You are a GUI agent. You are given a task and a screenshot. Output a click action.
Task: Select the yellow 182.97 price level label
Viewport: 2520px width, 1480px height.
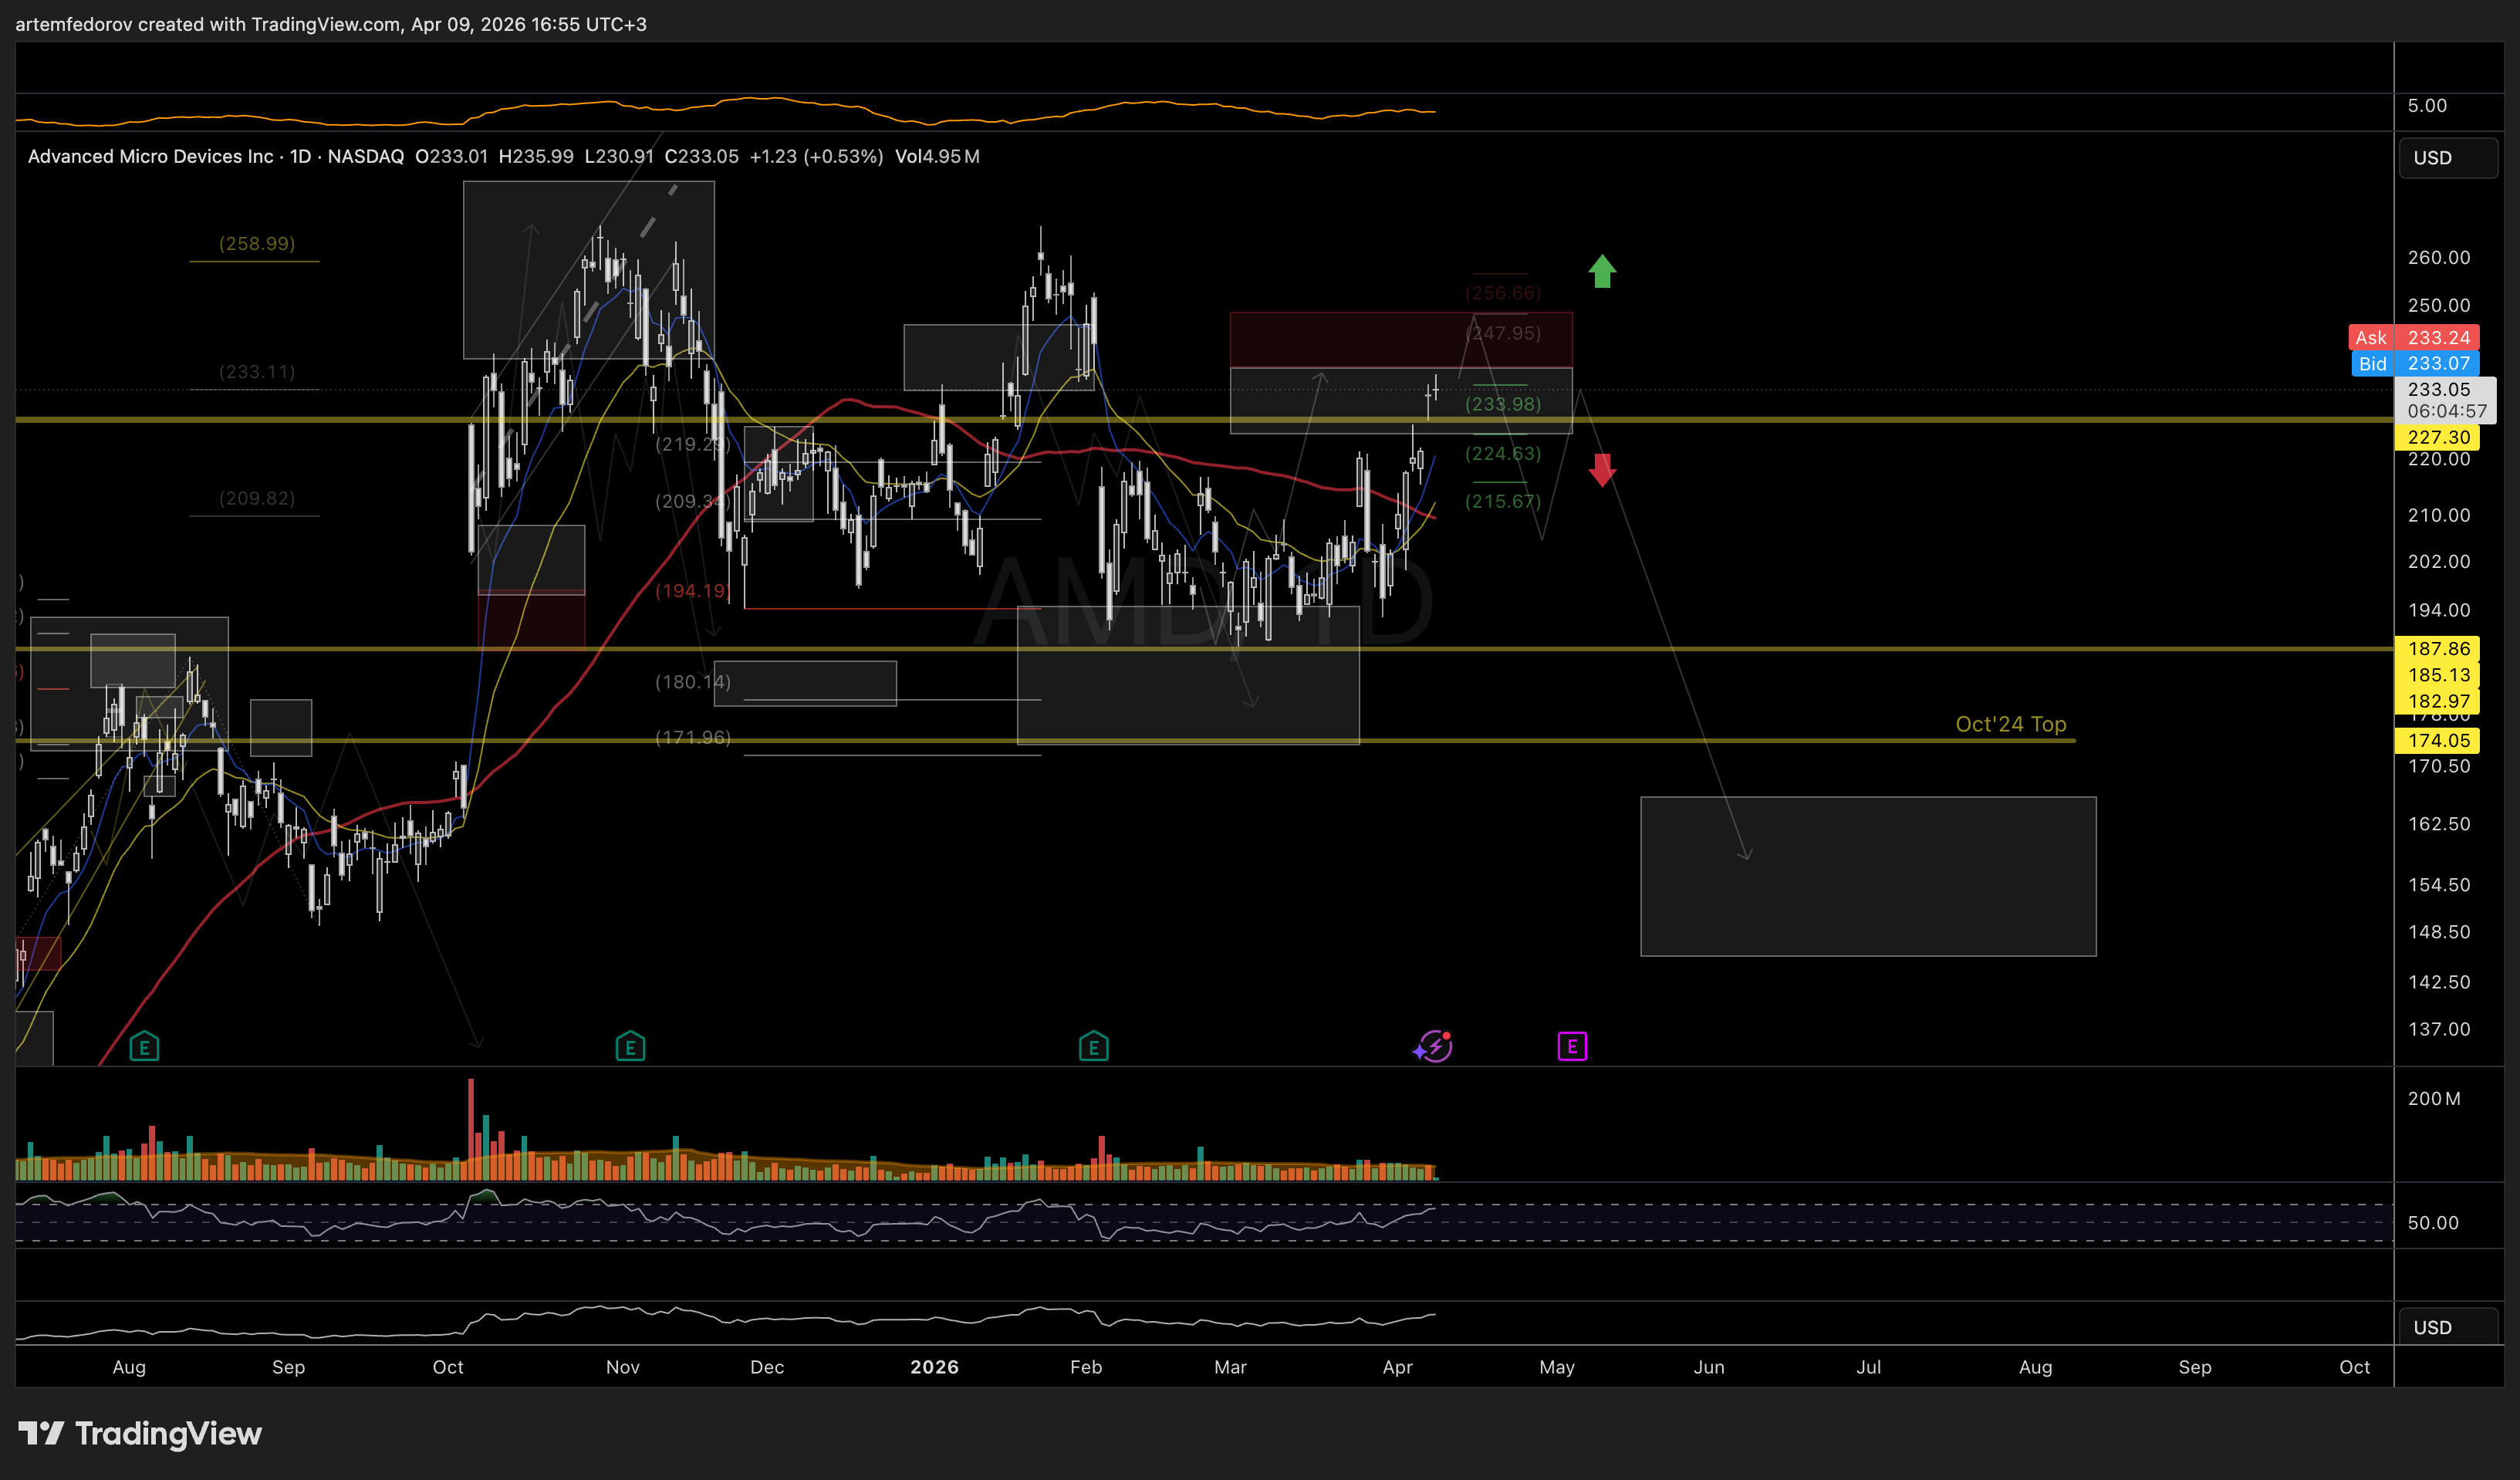click(x=2438, y=701)
